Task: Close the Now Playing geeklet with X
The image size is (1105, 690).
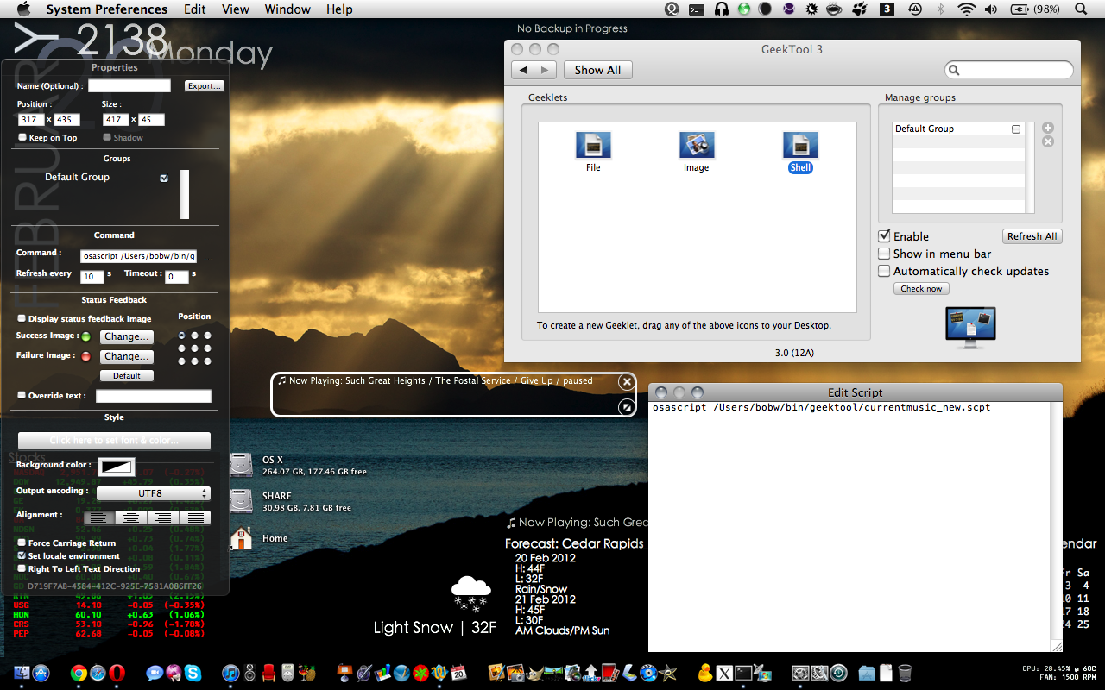Action: (x=628, y=382)
